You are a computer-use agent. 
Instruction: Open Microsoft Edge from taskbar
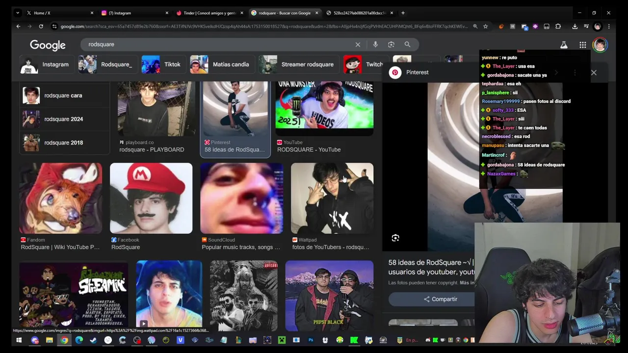[x=79, y=340]
